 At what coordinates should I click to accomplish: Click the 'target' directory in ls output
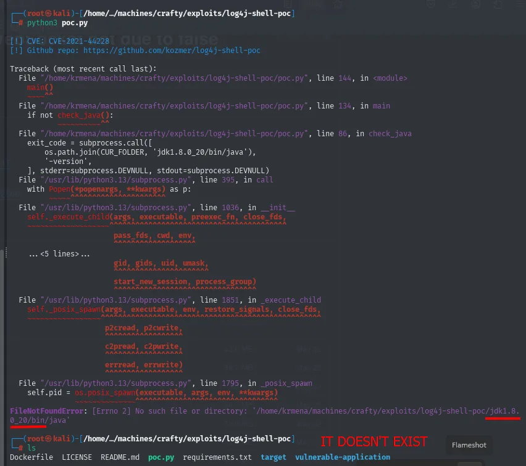pos(273,457)
